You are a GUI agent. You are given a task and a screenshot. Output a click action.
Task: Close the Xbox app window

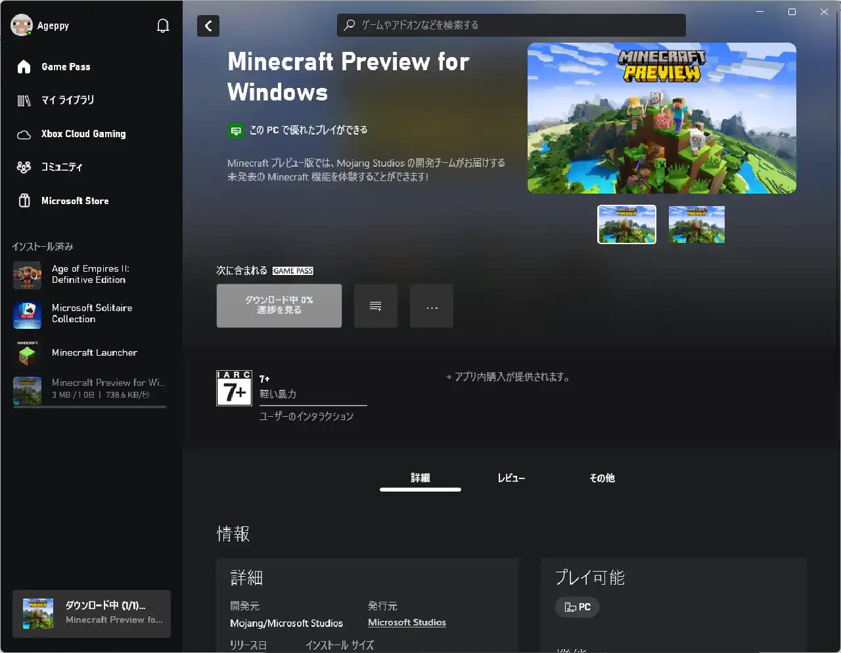[x=824, y=12]
